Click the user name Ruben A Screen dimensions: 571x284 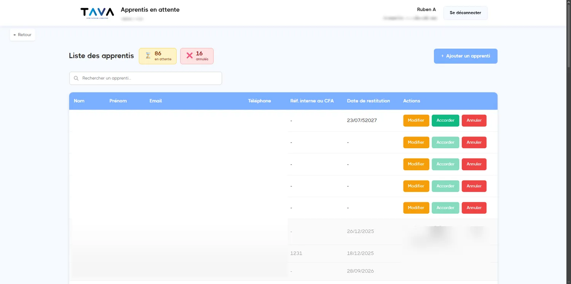tap(426, 10)
